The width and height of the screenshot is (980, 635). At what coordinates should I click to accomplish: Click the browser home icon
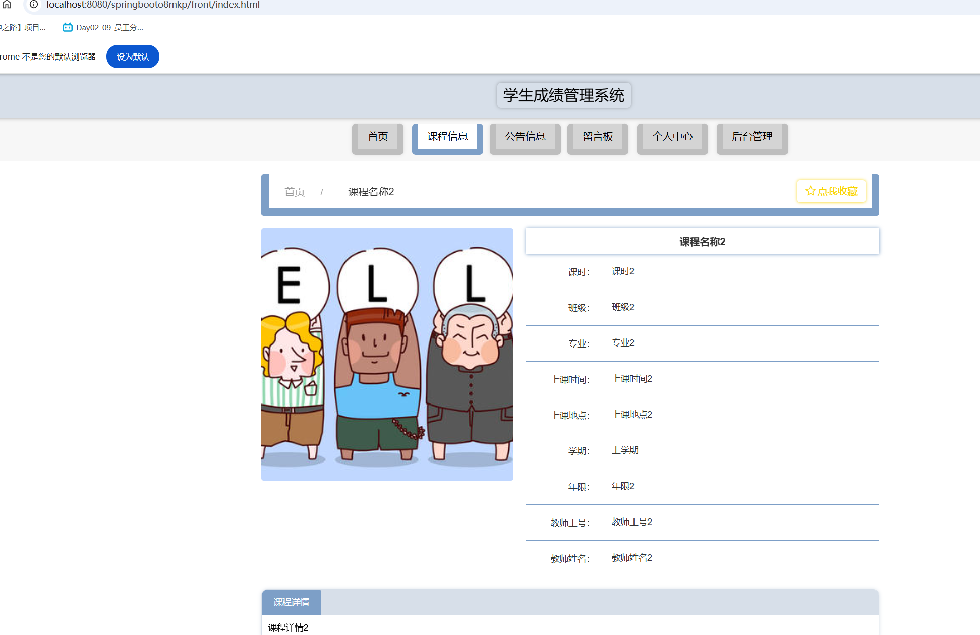point(7,5)
